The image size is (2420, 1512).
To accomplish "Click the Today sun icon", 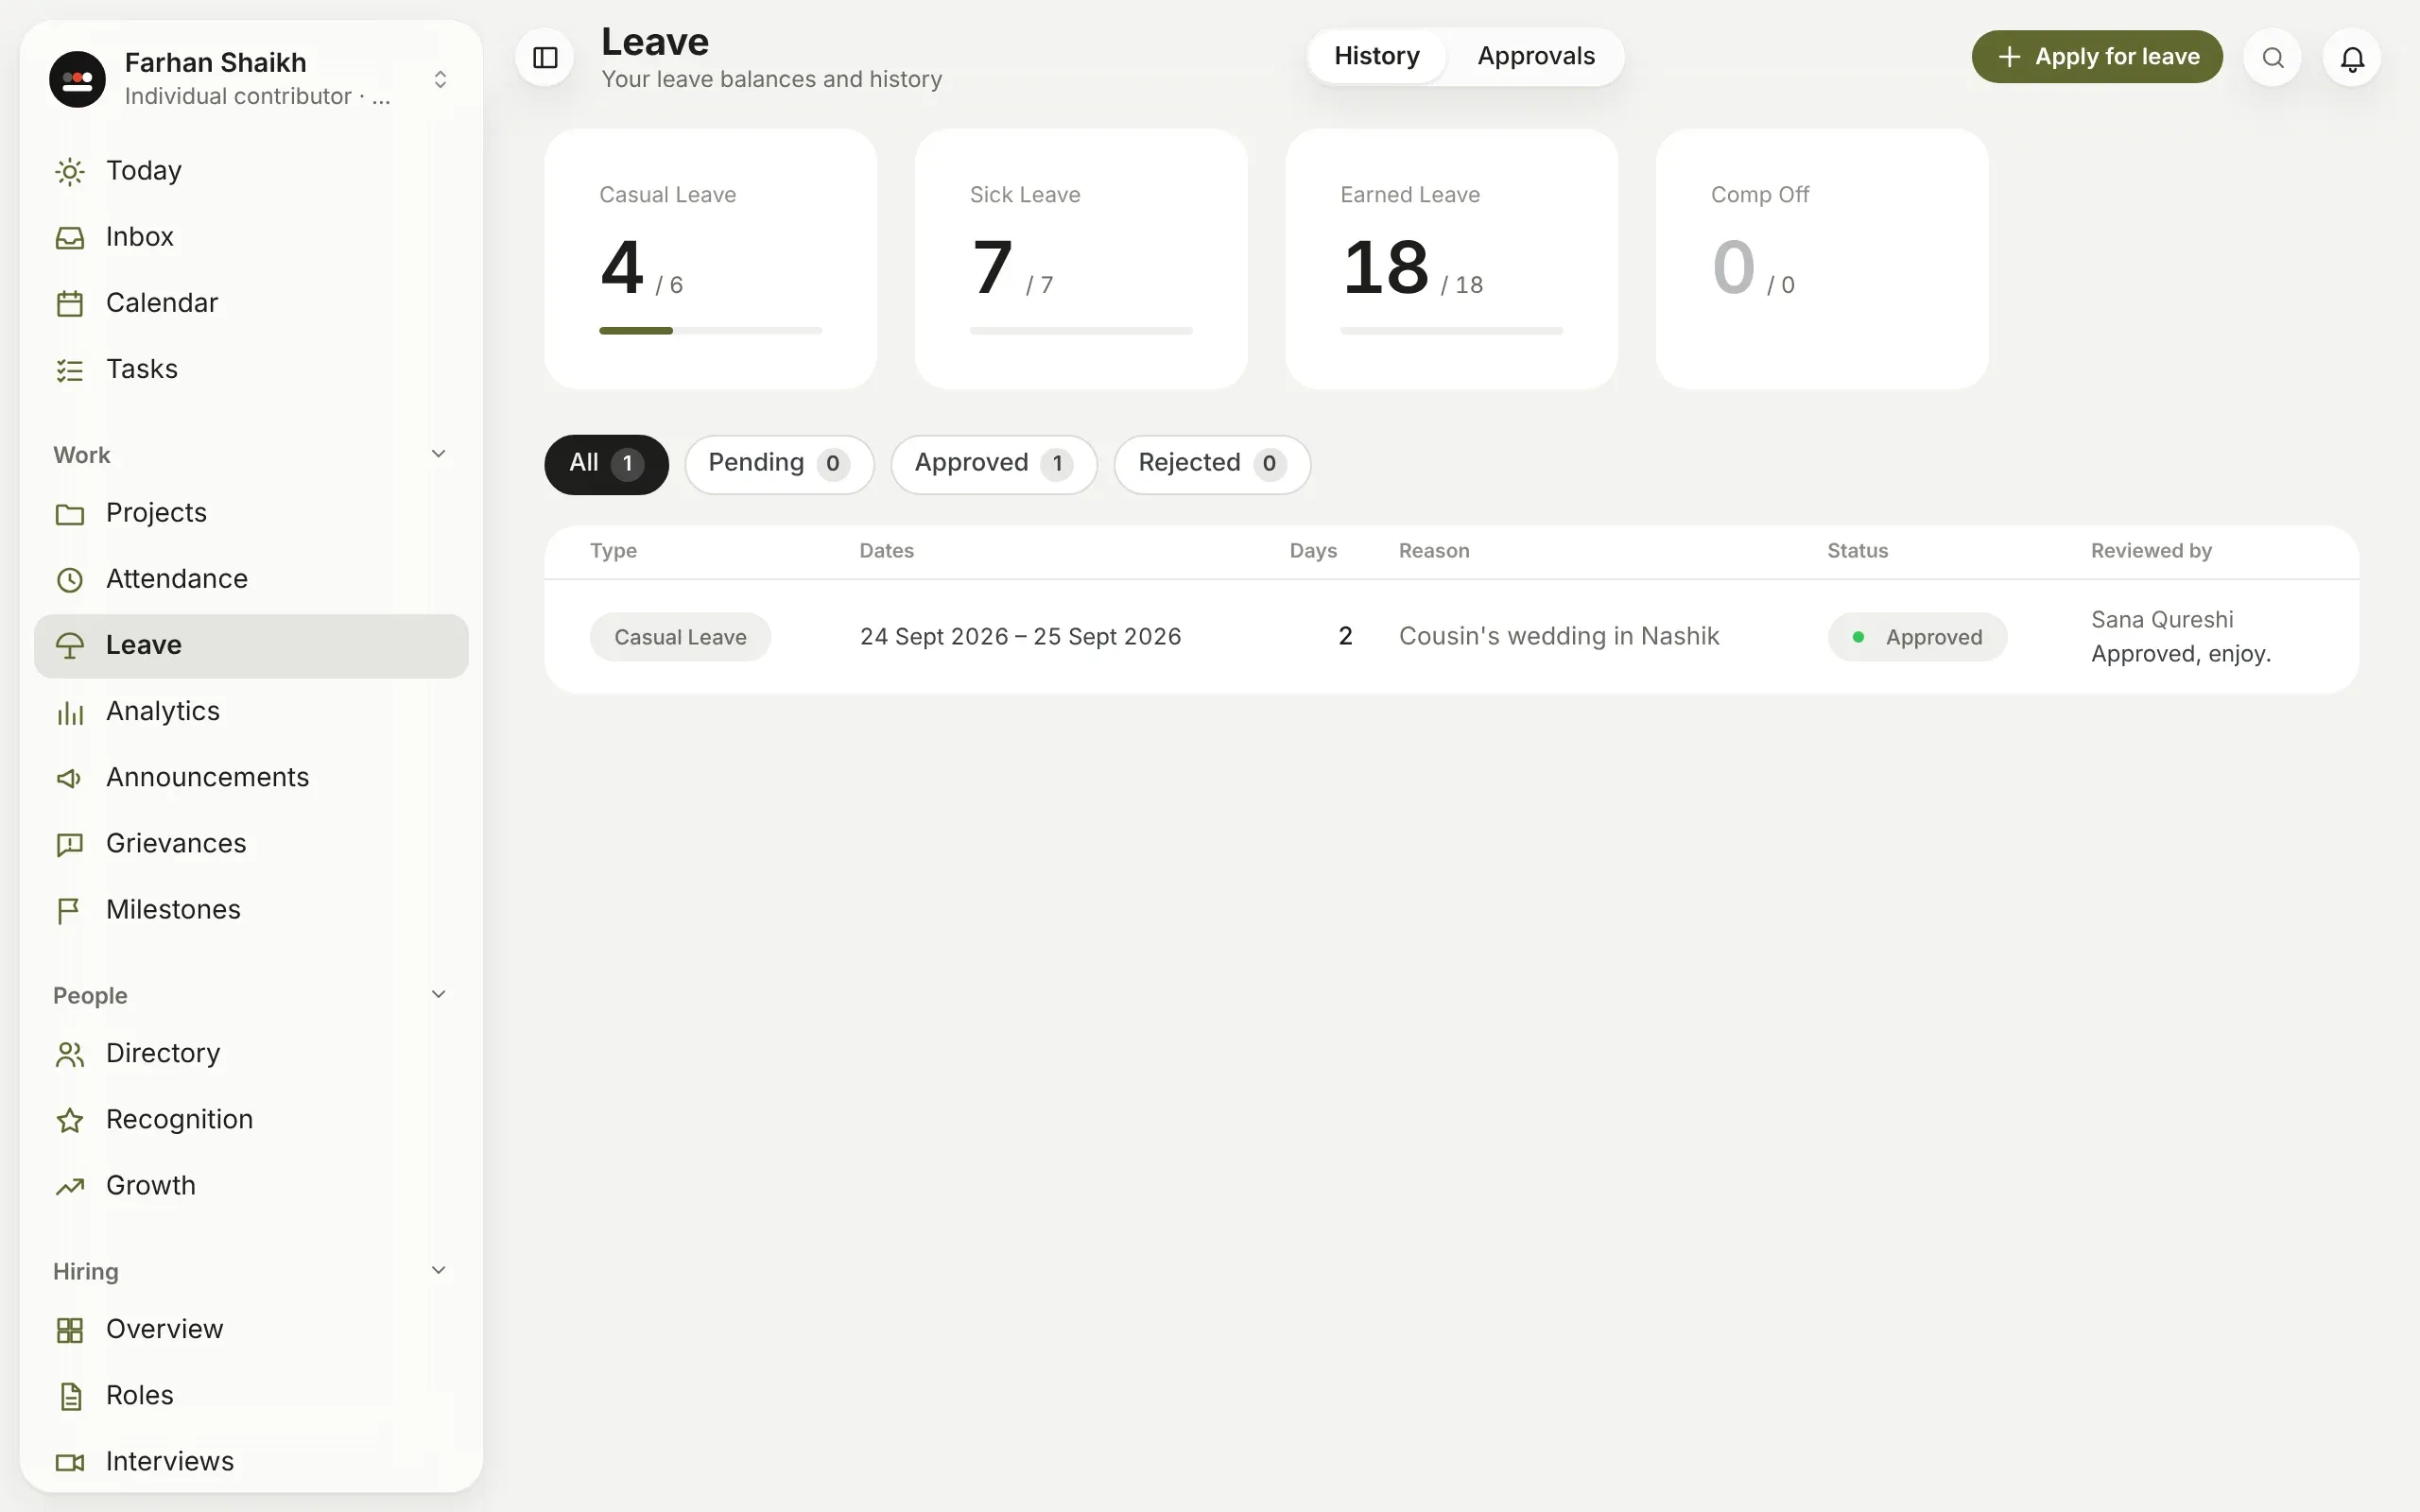I will pos(70,172).
